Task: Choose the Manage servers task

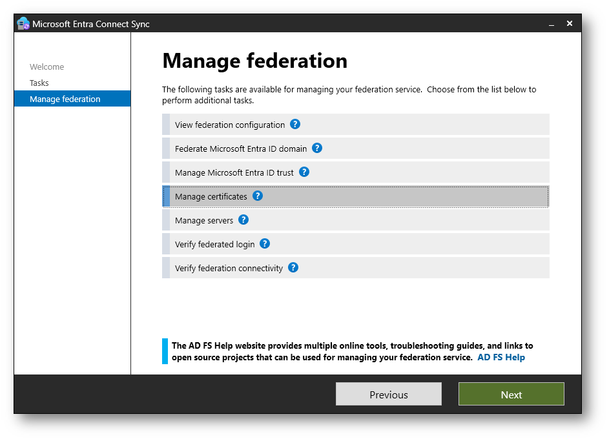Action: [203, 221]
